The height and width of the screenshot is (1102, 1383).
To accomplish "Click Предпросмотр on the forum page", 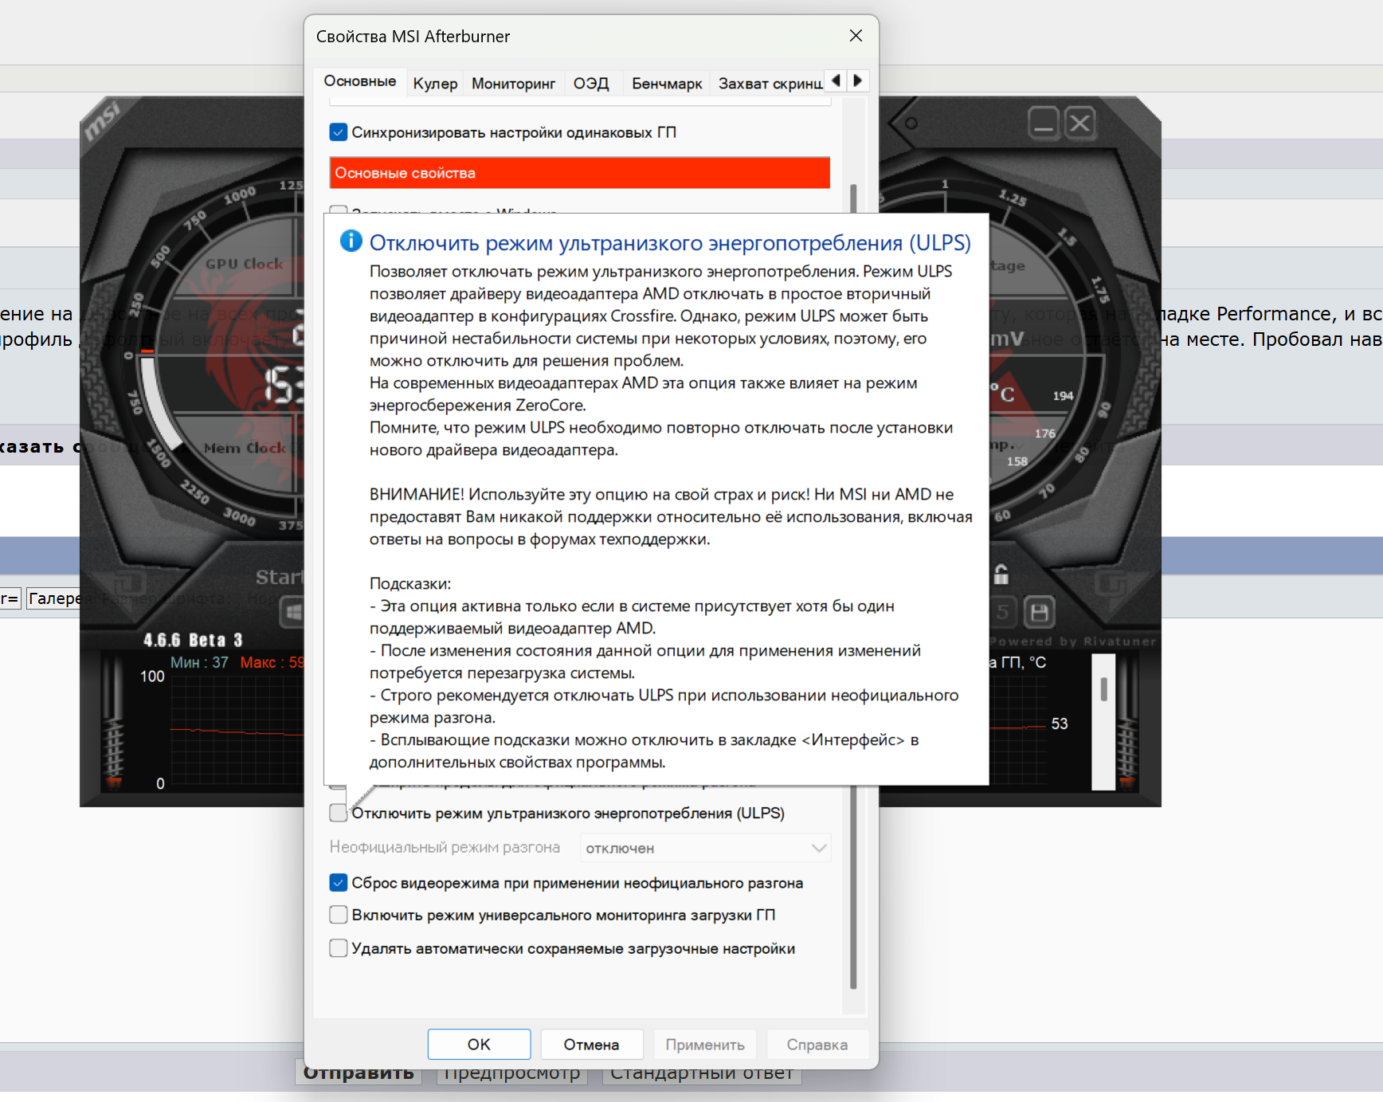I will [511, 1073].
